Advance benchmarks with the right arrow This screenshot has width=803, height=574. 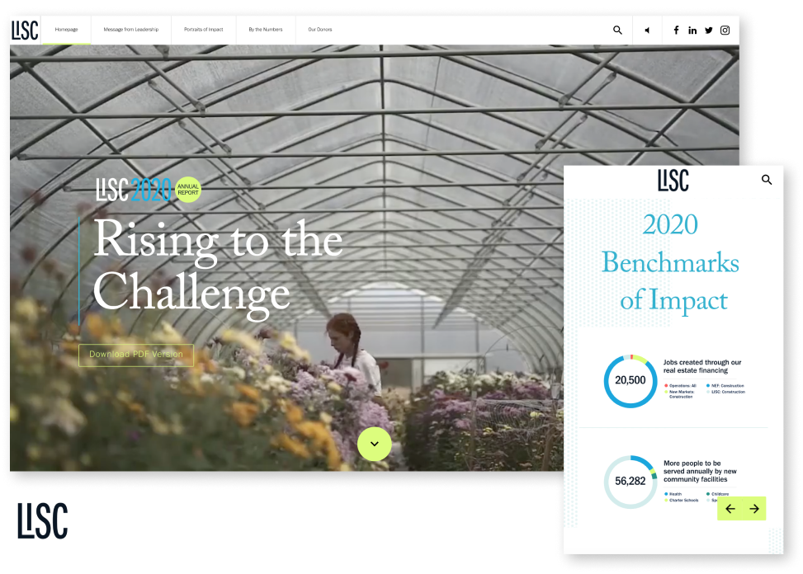point(753,509)
